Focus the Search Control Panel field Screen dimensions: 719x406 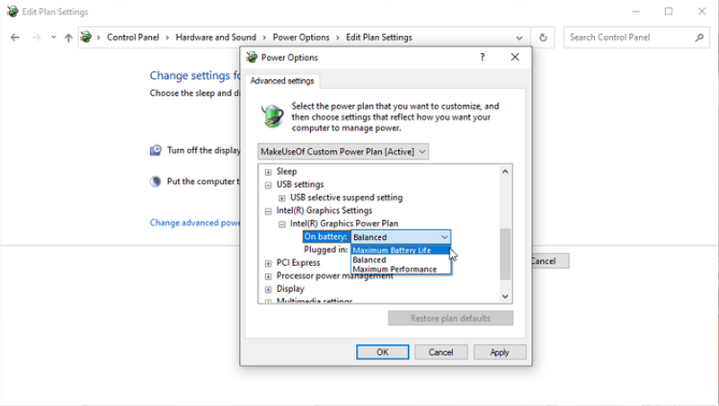pyautogui.click(x=629, y=38)
